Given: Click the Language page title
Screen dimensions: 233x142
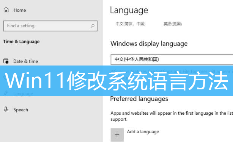Looking at the screenshot, I should click(x=129, y=11).
